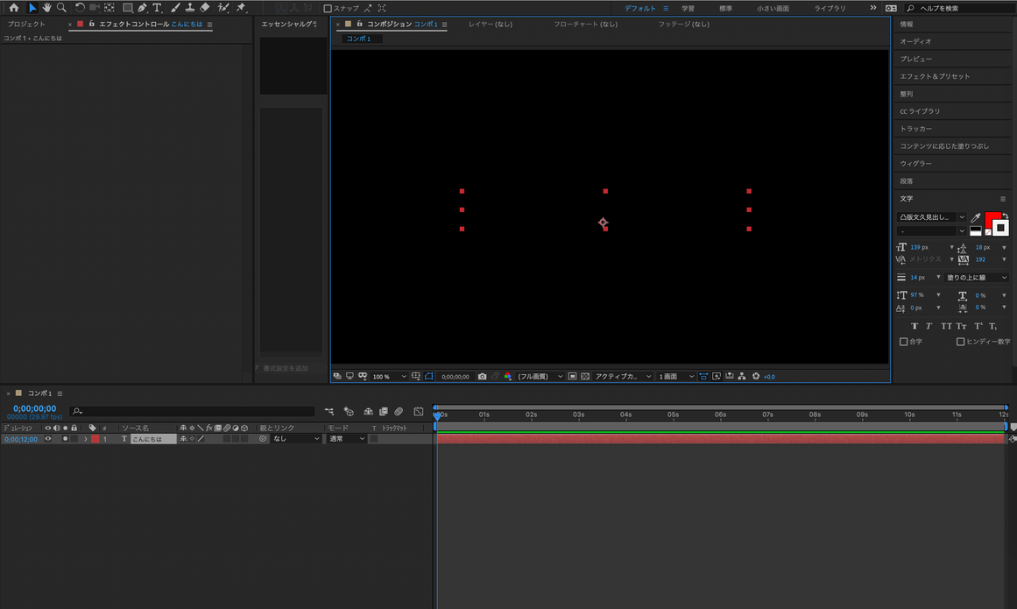Image resolution: width=1017 pixels, height=609 pixels.
Task: Select the Pen tool
Action: click(x=142, y=8)
